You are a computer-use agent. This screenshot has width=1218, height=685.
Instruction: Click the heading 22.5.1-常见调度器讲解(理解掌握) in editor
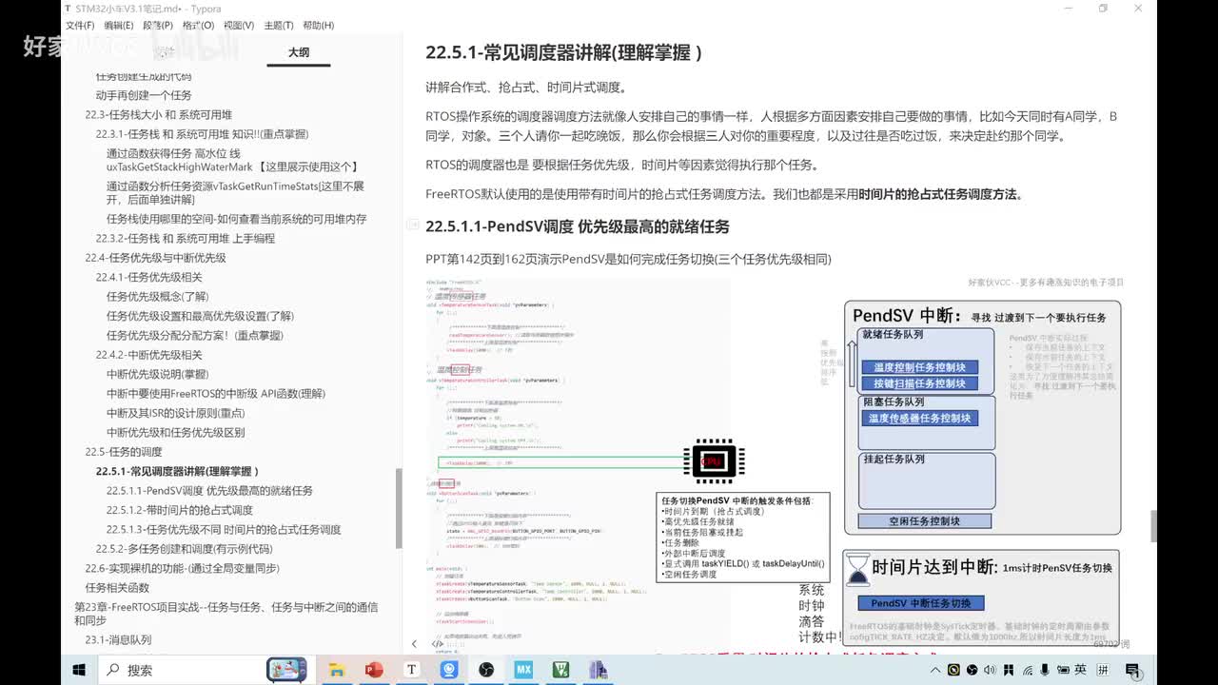tap(563, 53)
